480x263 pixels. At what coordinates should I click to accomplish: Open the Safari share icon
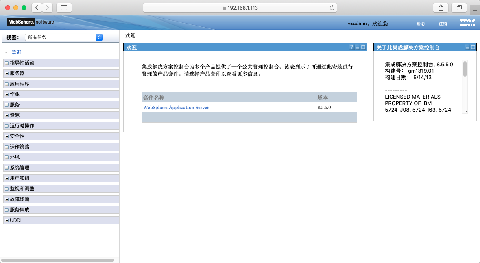click(441, 8)
